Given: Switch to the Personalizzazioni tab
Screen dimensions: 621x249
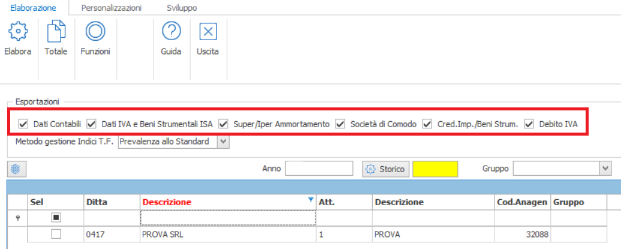Looking at the screenshot, I should coord(111,8).
